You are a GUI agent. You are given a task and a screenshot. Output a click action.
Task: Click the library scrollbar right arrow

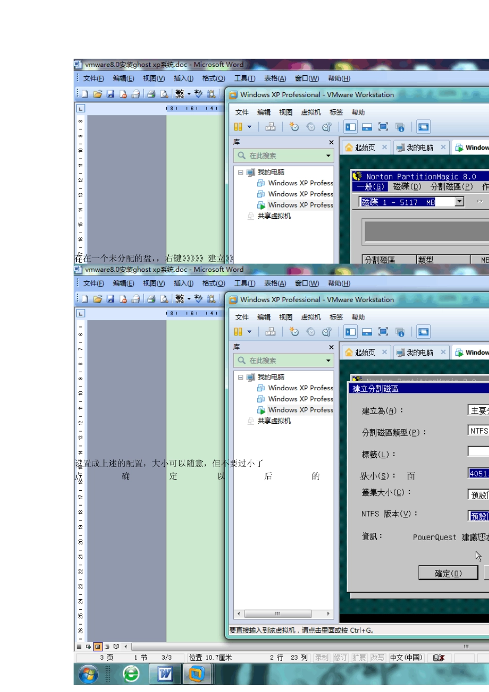[328, 613]
